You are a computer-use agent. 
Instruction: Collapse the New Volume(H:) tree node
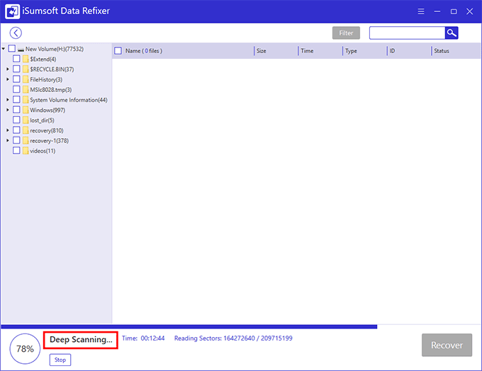(4, 49)
